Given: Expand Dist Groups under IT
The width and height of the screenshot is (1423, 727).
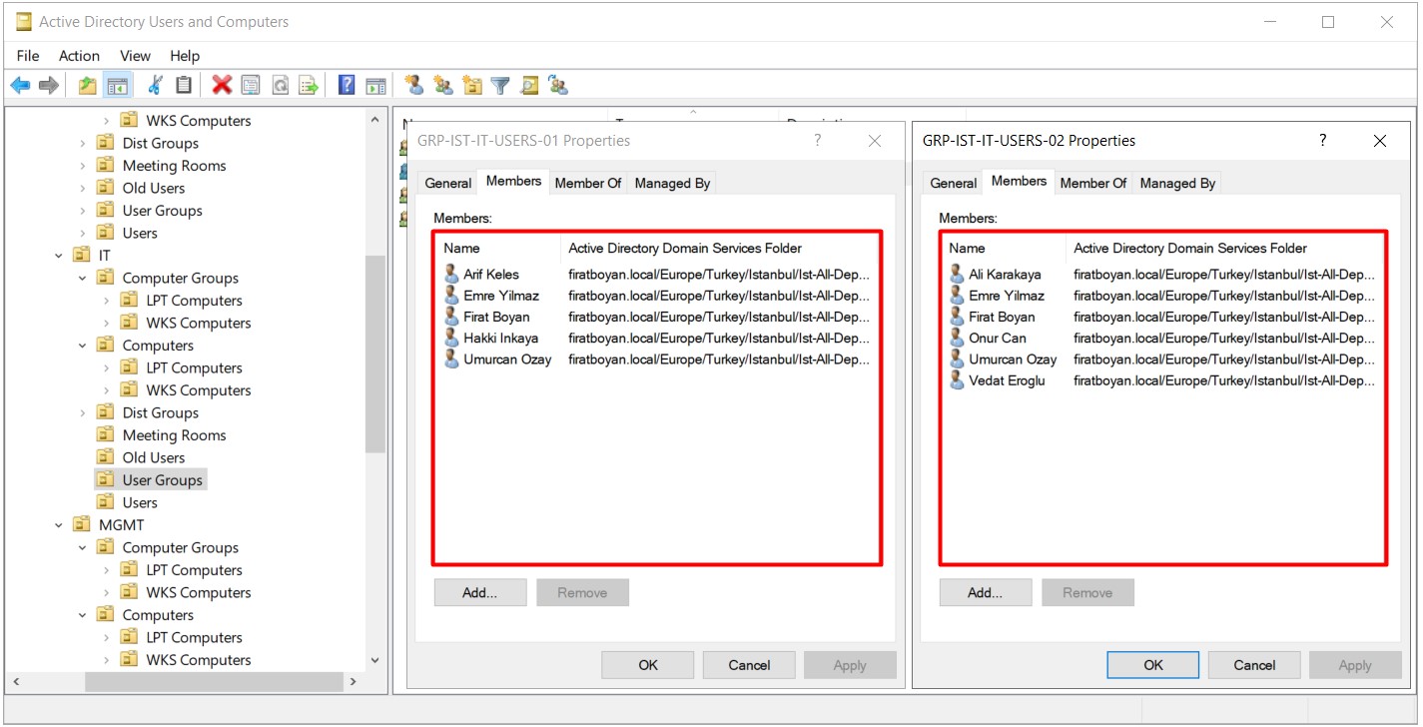Looking at the screenshot, I should (83, 412).
